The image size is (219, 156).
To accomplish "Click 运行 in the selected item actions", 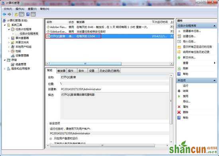I will [x=185, y=86].
